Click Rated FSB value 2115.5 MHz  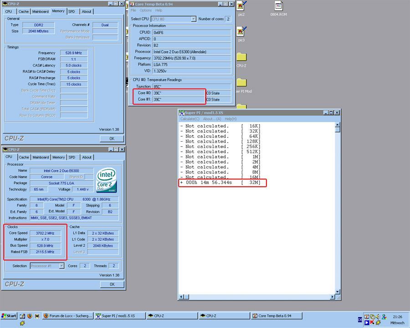[45, 252]
